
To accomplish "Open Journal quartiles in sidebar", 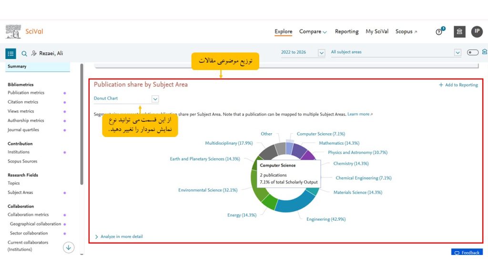I will [23, 130].
